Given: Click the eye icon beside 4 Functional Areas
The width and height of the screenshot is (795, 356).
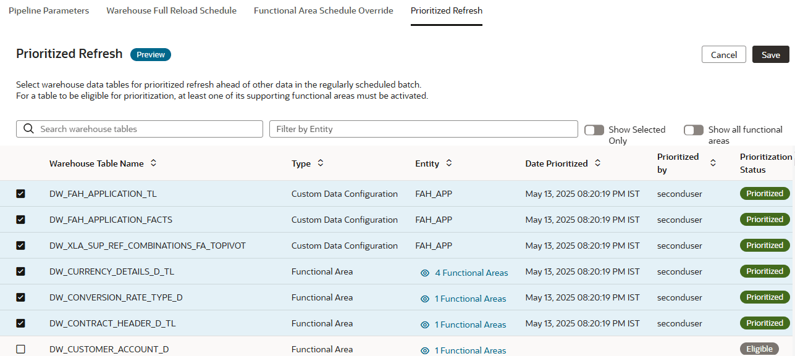Looking at the screenshot, I should pyautogui.click(x=424, y=272).
